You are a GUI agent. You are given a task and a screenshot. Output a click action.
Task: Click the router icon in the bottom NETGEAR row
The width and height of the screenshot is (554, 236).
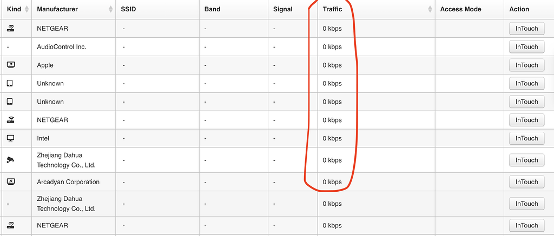point(11,225)
